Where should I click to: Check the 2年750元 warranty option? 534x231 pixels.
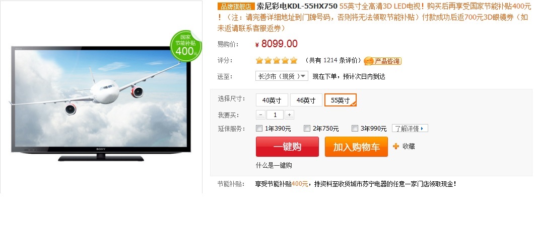(x=307, y=129)
